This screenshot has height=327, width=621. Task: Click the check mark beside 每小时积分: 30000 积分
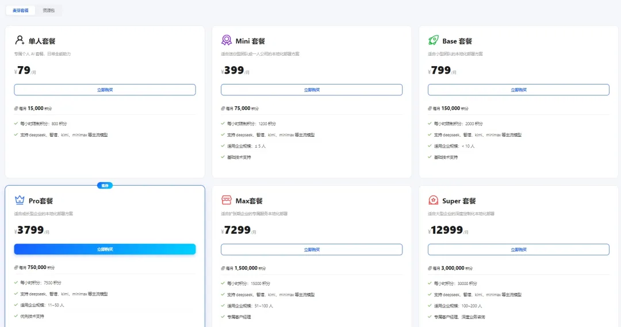coord(430,283)
